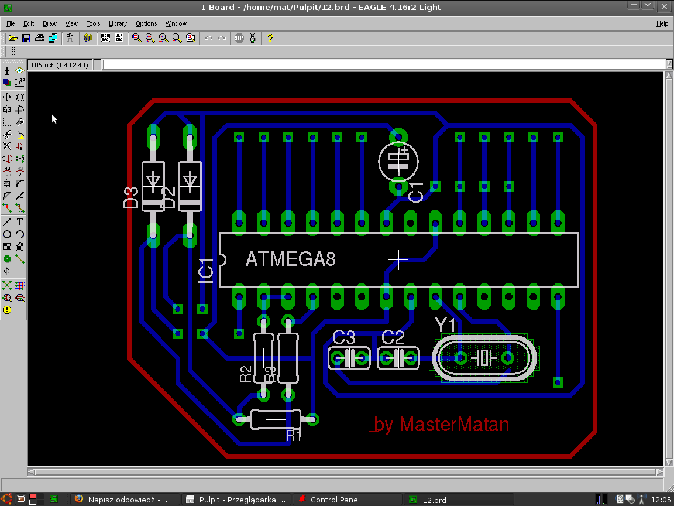Open the Options menu
Screen dimensions: 674x506
pyautogui.click(x=146, y=23)
